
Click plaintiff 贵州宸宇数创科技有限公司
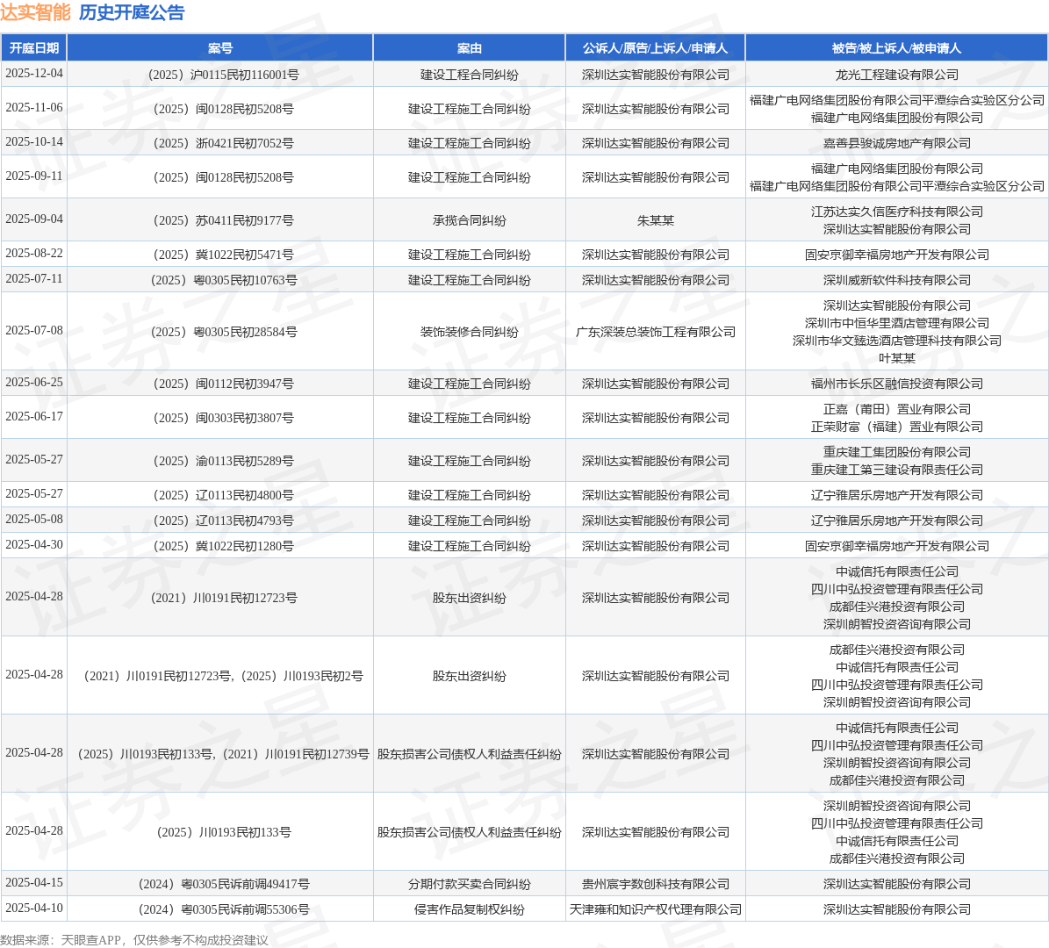tap(655, 885)
